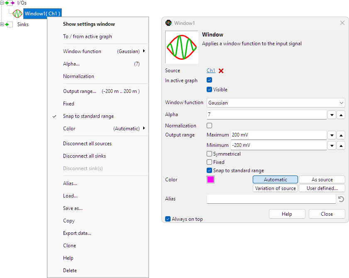Click the As source color button
349x278 pixels.
322,180
